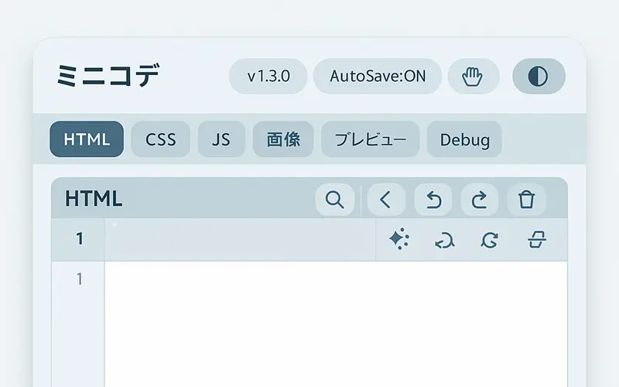Open the 画像 tab

coord(282,139)
